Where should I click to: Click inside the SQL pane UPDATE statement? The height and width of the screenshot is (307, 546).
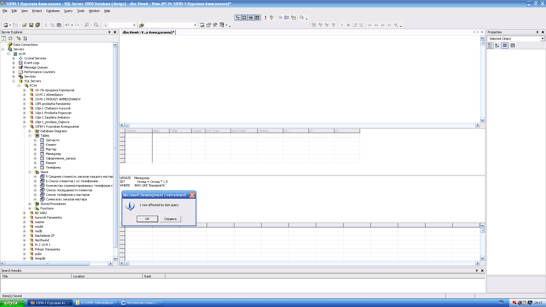[144, 182]
